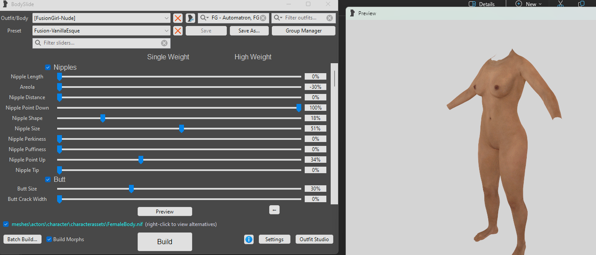596x255 pixels.
Task: Click the BodySlide title bar app icon
Action: (5, 4)
